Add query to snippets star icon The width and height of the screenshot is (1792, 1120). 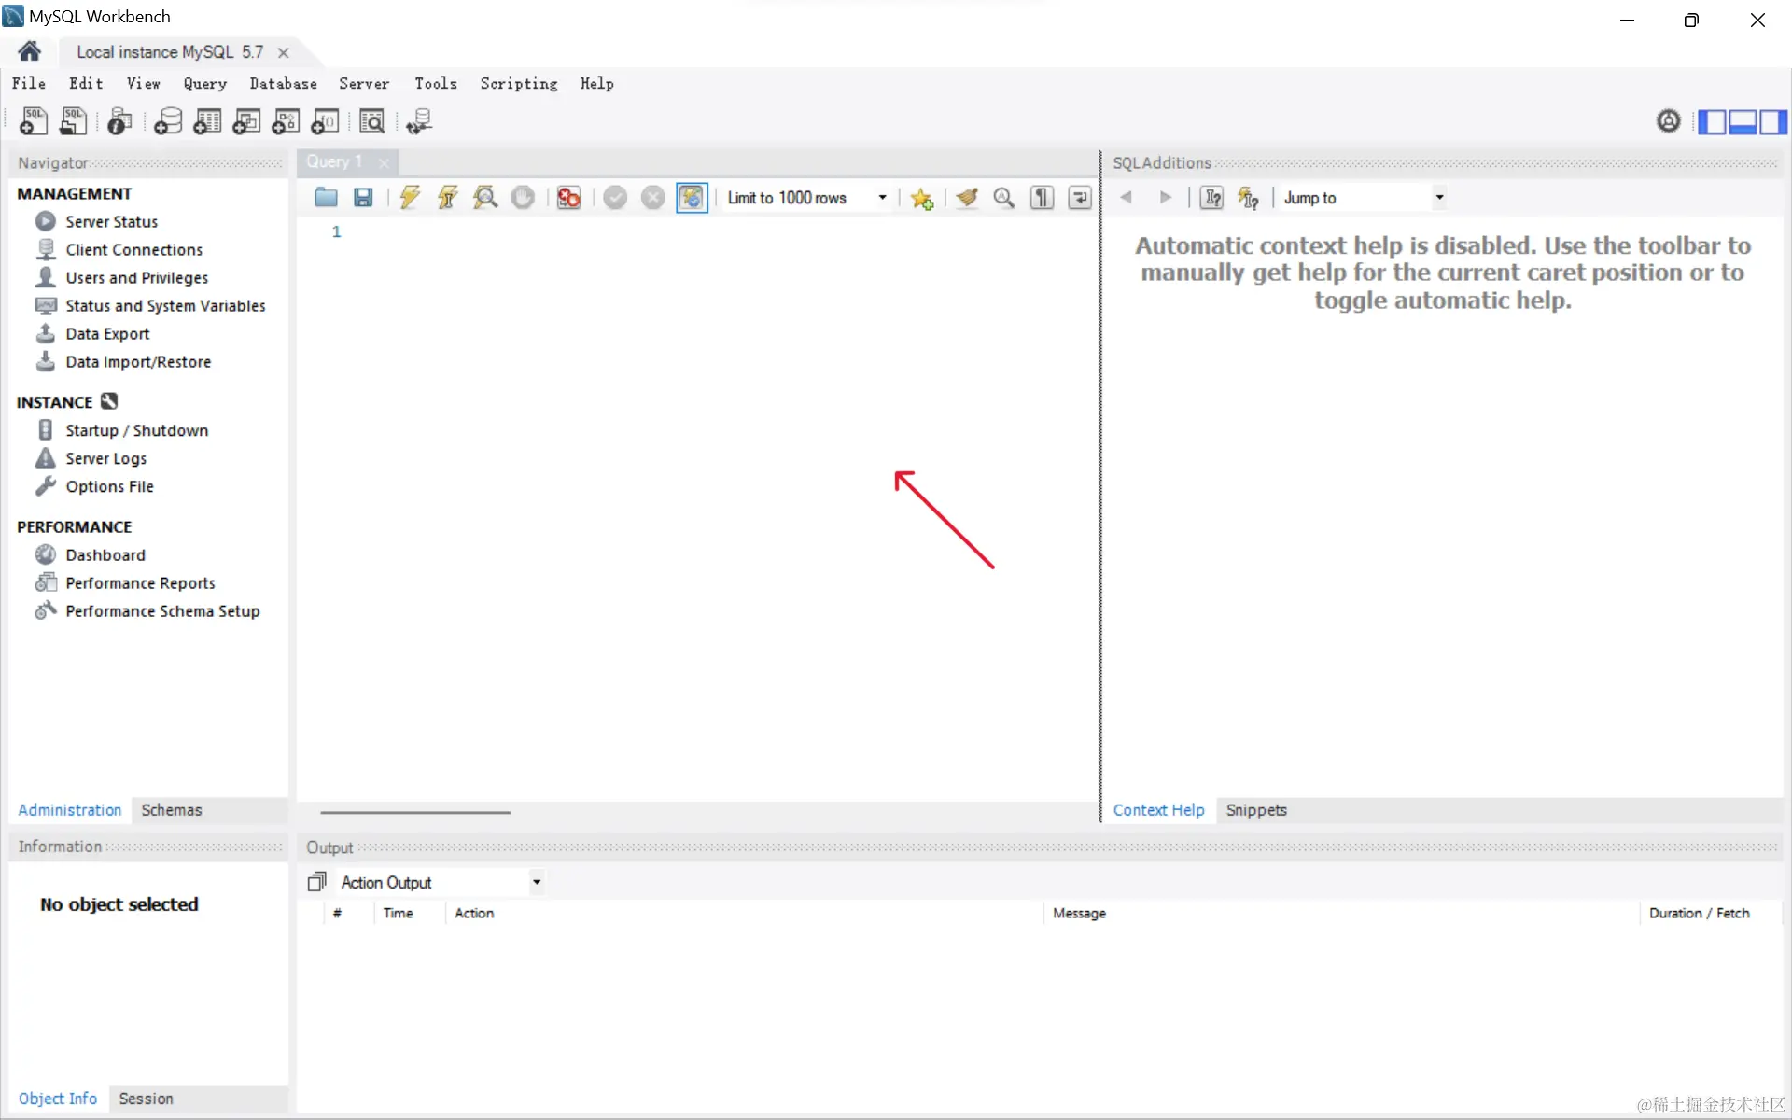pyautogui.click(x=922, y=198)
